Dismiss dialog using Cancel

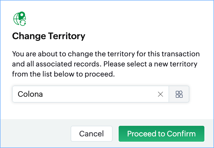click(91, 134)
